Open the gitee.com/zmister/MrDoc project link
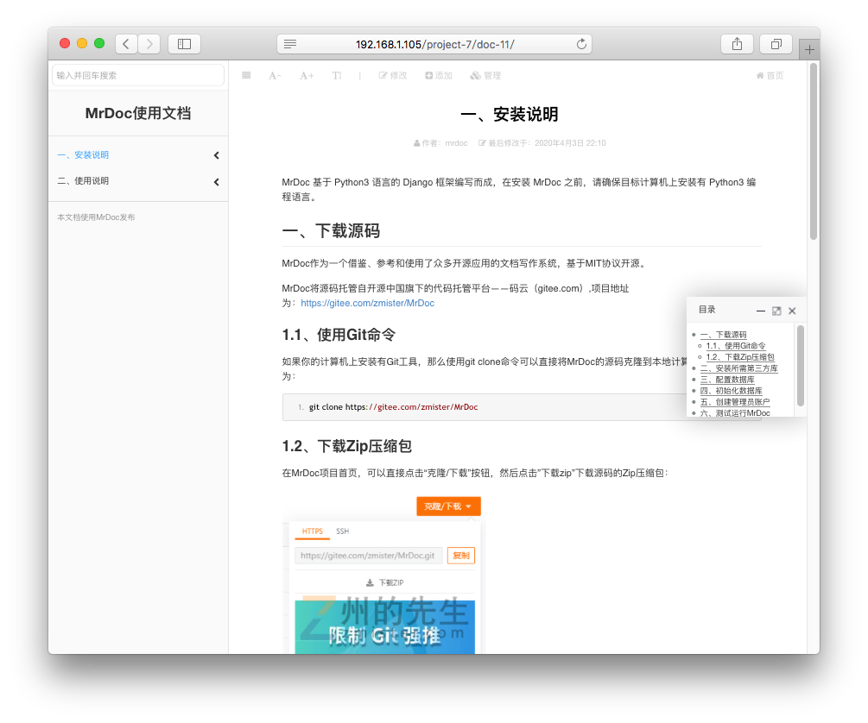This screenshot has width=868, height=723. (367, 304)
